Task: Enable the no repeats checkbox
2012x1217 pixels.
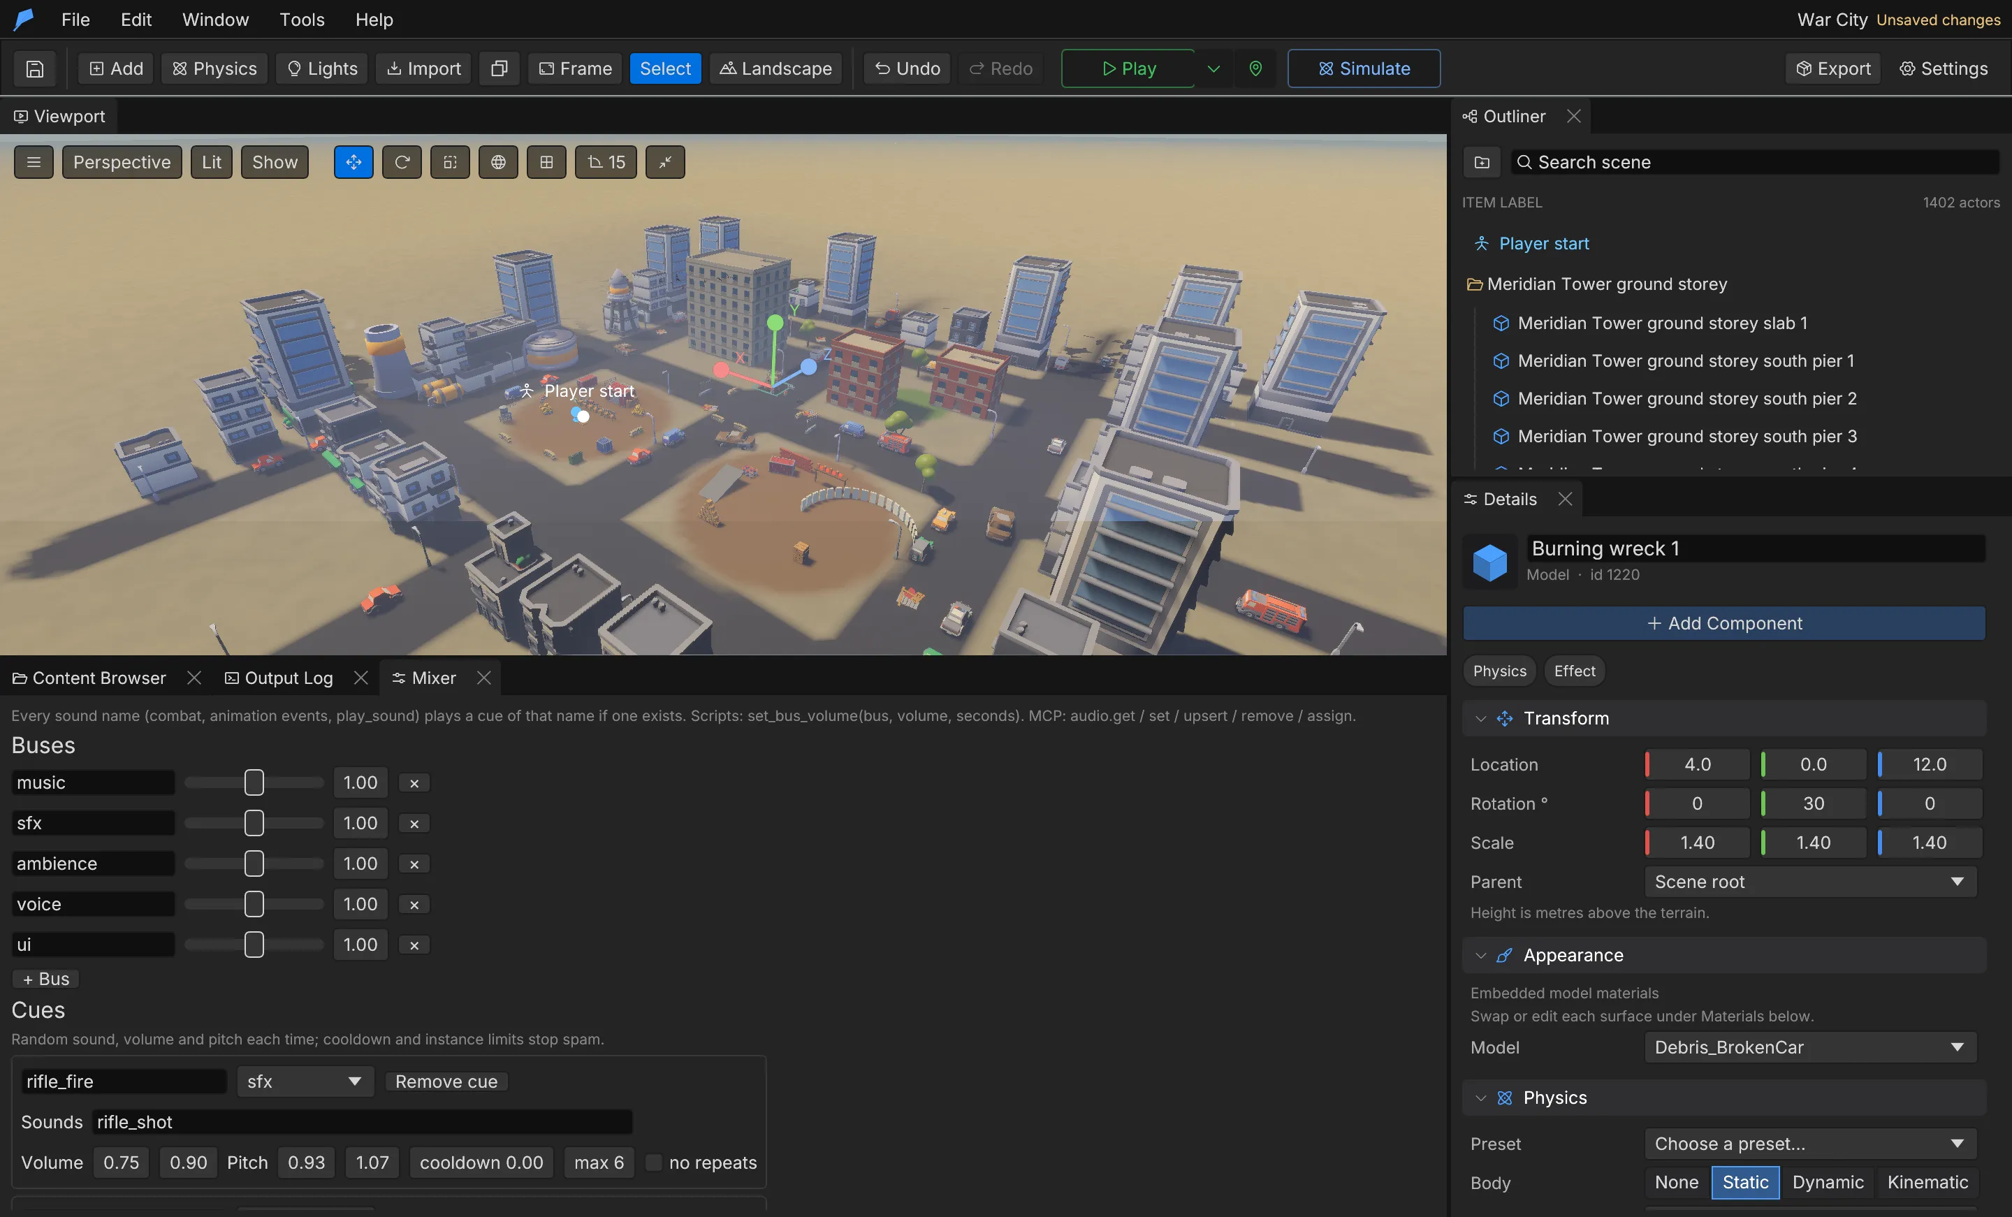Action: (x=653, y=1163)
